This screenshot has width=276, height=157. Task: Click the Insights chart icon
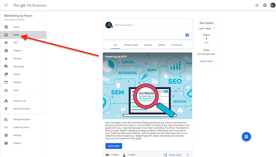(6, 51)
